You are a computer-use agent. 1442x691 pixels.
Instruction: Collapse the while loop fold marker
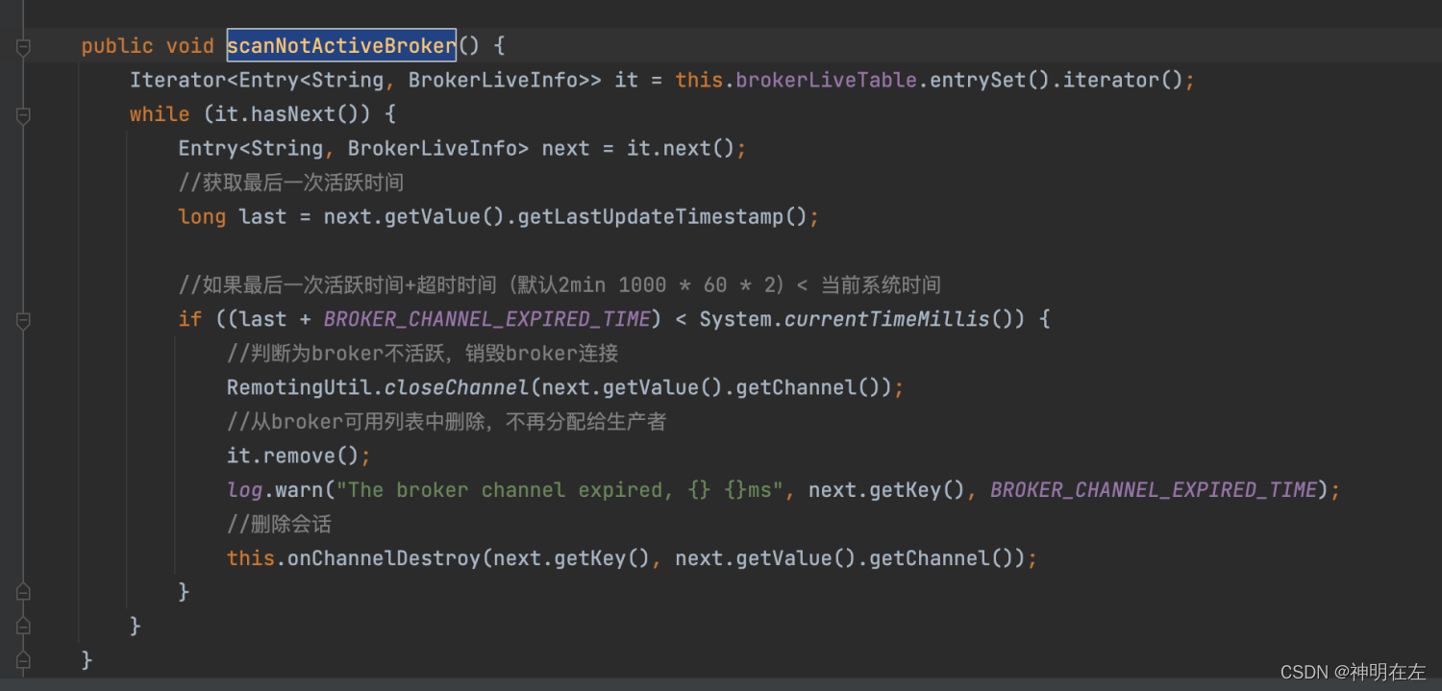coord(23,114)
